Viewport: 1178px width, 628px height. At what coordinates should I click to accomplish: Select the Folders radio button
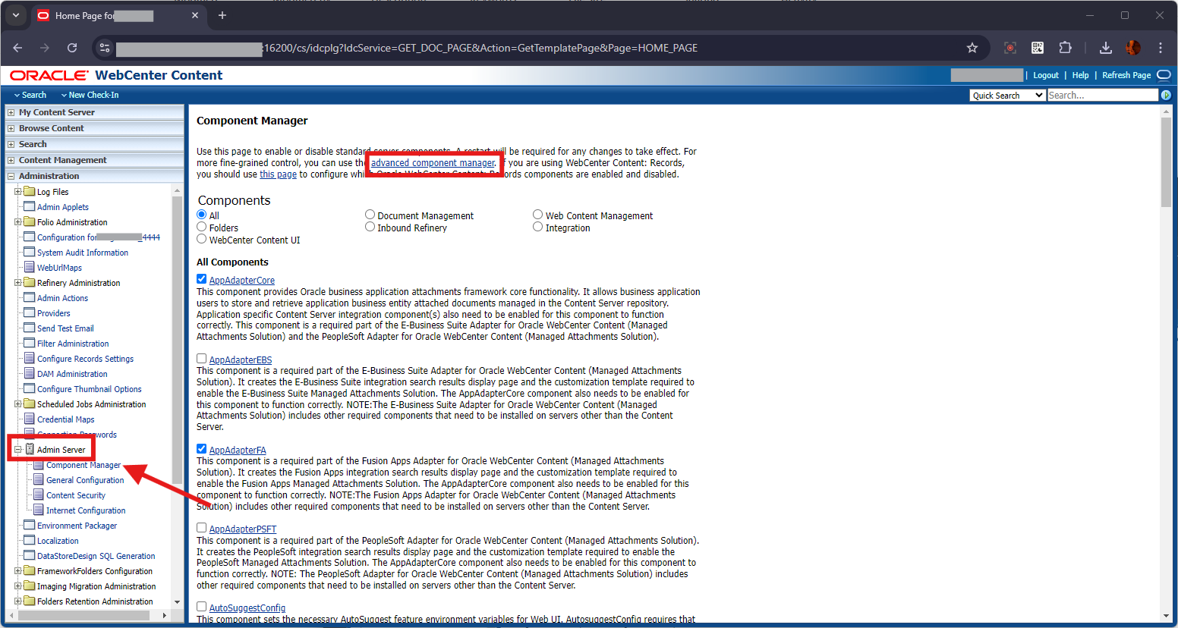click(202, 227)
